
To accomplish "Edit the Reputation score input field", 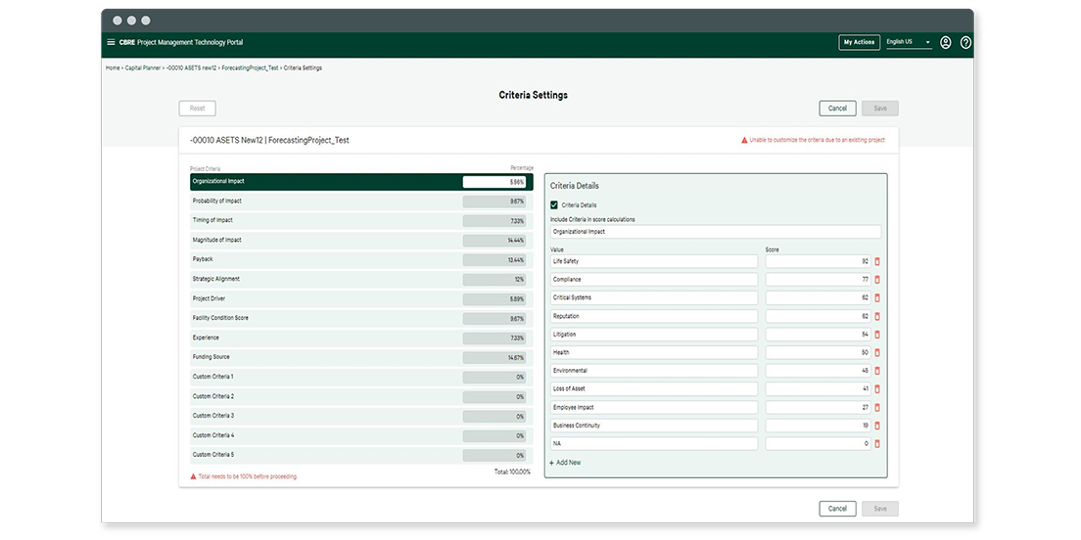I will pos(818,317).
